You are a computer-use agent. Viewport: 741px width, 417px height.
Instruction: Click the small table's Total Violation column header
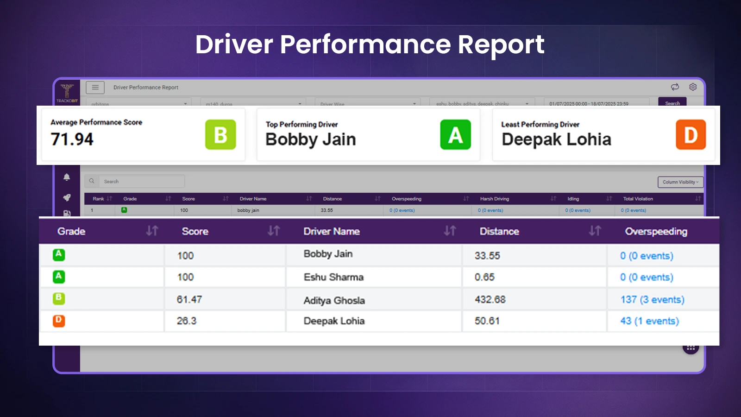(638, 199)
